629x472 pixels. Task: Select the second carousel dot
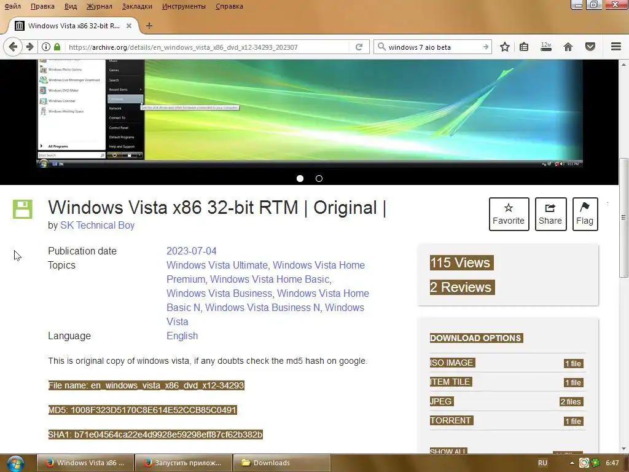point(319,179)
